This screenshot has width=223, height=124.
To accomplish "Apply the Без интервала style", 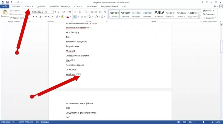I will pos(125,14).
